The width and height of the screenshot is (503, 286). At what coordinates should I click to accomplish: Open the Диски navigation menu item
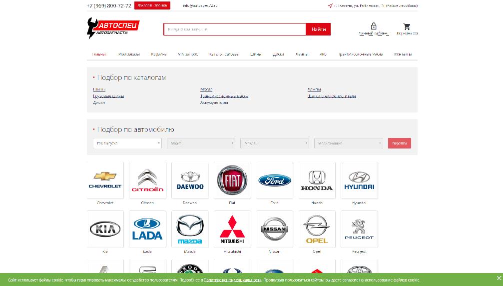(x=278, y=54)
